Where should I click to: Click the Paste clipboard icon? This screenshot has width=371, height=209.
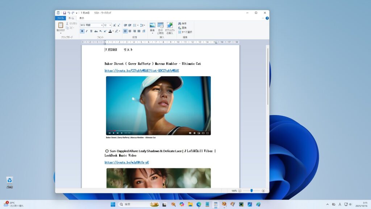tap(61, 25)
